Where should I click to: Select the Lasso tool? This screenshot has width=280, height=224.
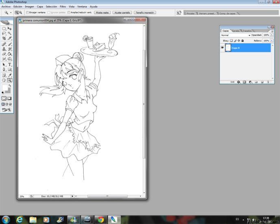(x=4, y=33)
